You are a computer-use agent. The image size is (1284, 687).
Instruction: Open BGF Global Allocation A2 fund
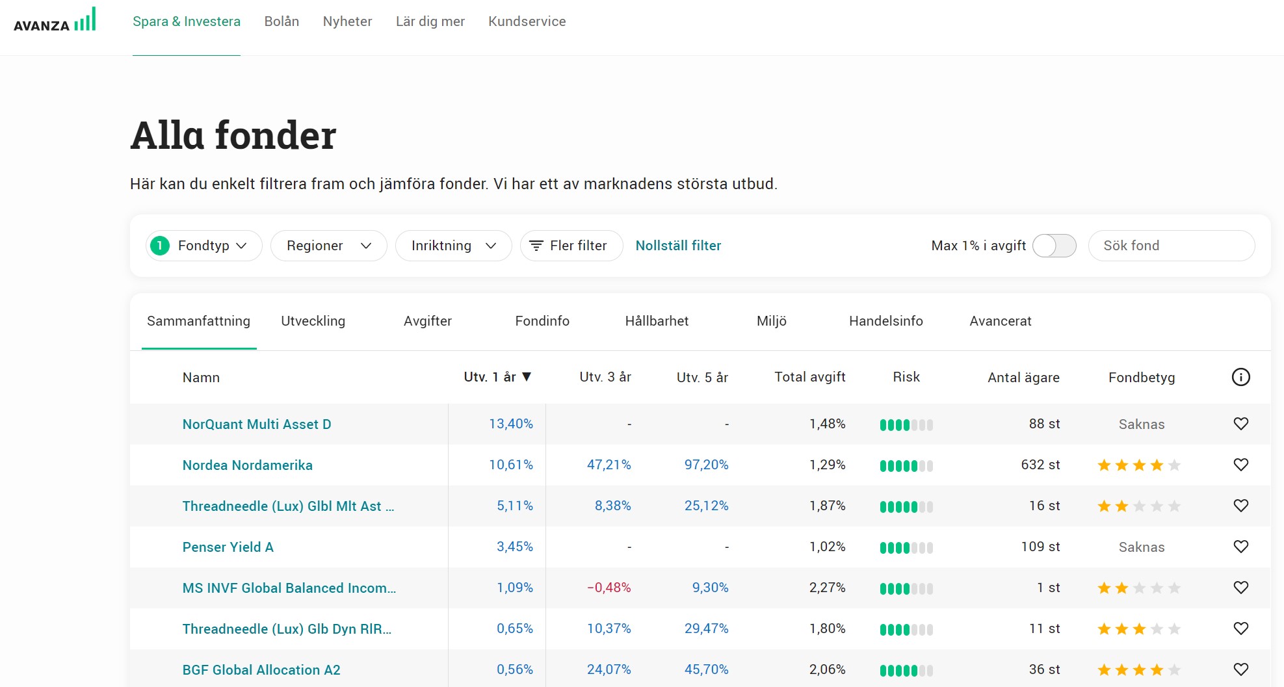point(261,670)
